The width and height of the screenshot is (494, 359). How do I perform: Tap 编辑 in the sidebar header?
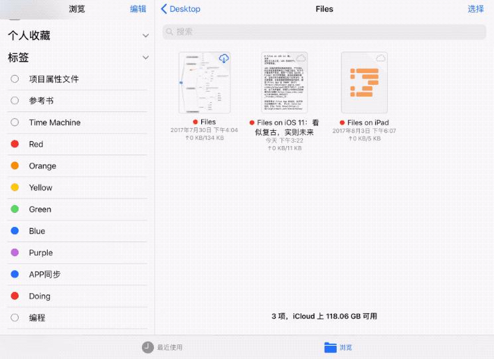click(138, 9)
